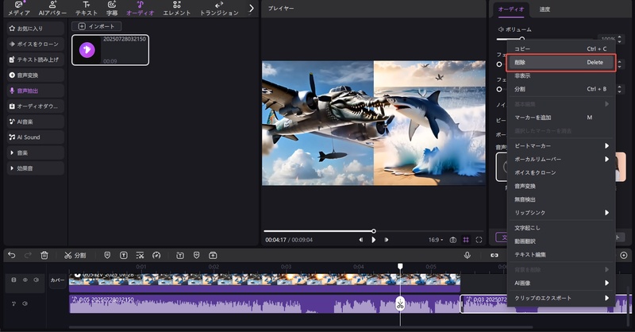The width and height of the screenshot is (635, 332).
Task: Choose ボイスをクローン from the context menu
Action: click(561, 172)
